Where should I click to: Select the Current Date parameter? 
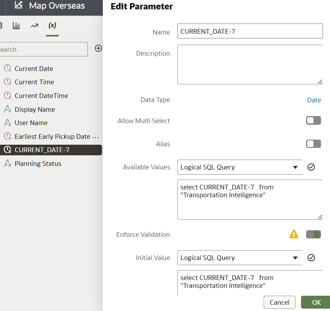pos(34,69)
